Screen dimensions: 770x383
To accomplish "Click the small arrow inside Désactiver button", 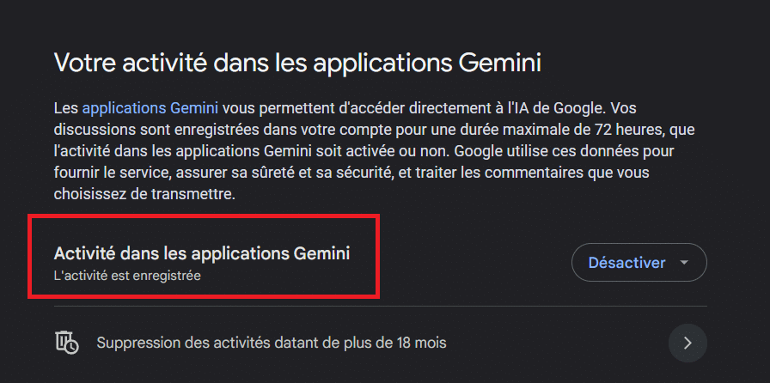I will pos(684,263).
